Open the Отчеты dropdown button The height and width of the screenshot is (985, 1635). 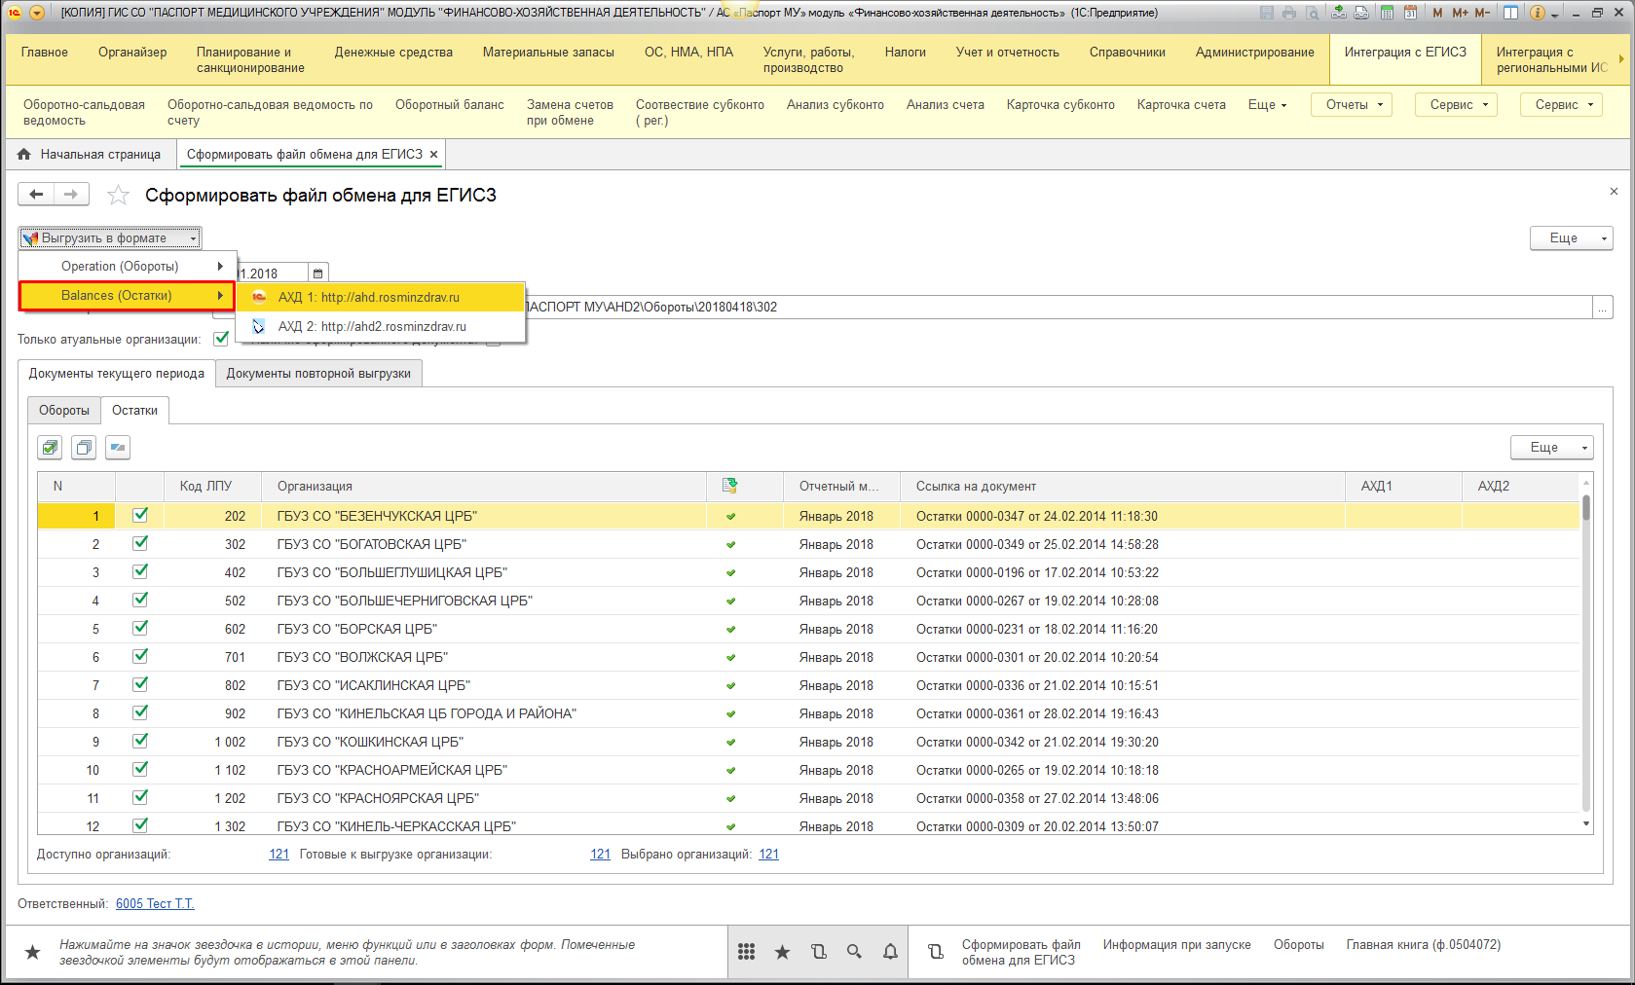[1352, 105]
